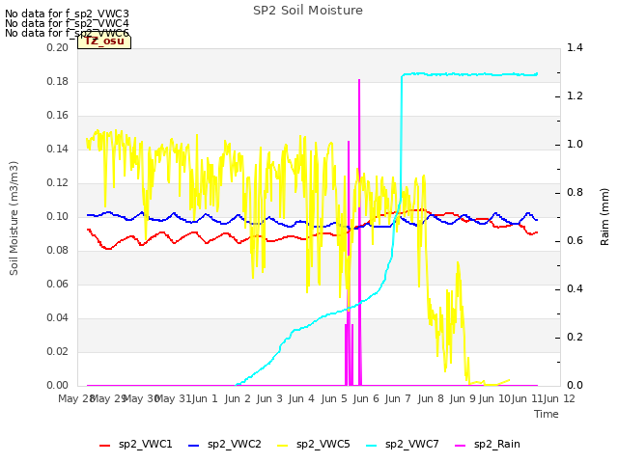This screenshot has height=463, width=618.
Task: Click the 'Jun 5' date tick label
Action: (334, 398)
